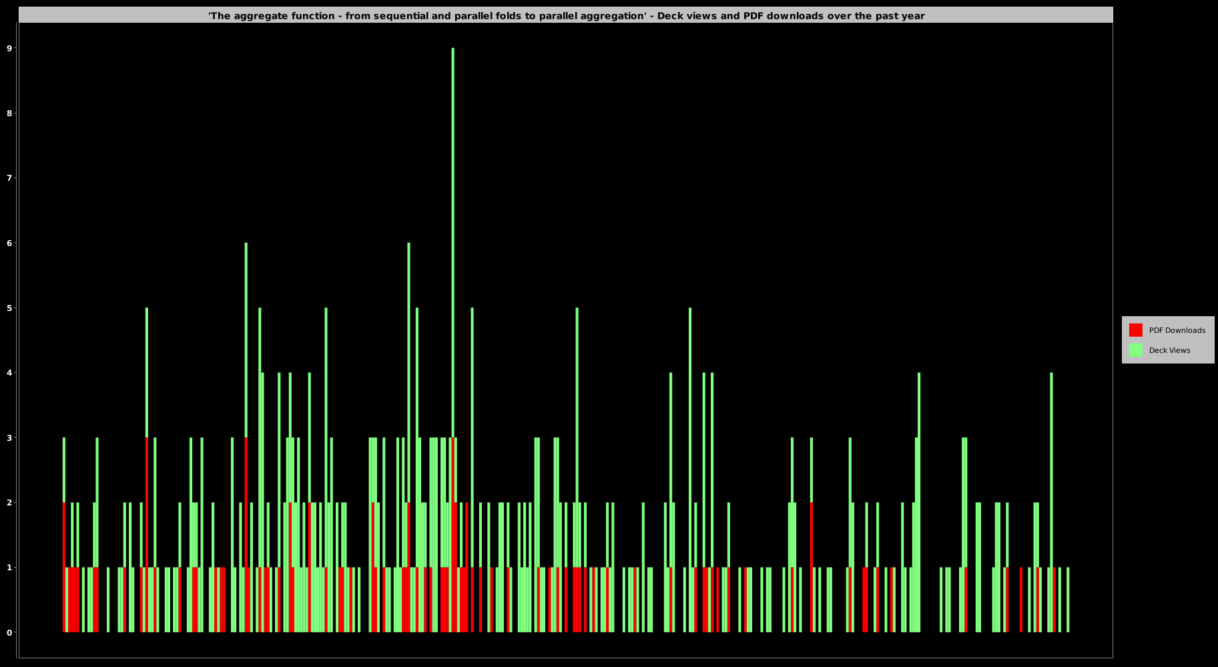Image resolution: width=1218 pixels, height=667 pixels.
Task: Click the chart title text
Action: pos(566,15)
